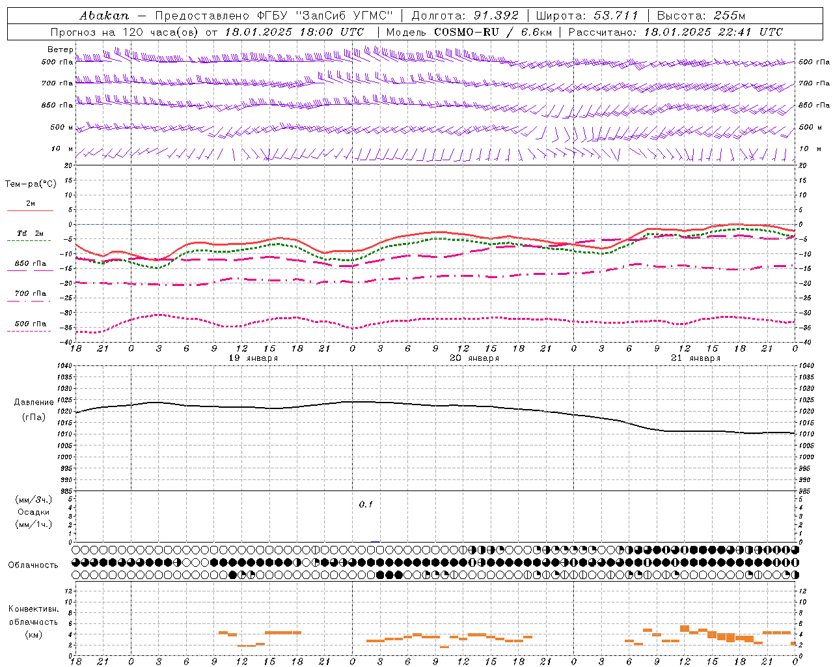Image resolution: width=833 pixels, height=667 pixels.
Task: Click the '(мм/3ч.)' precipitation unit label
Action: (34, 500)
